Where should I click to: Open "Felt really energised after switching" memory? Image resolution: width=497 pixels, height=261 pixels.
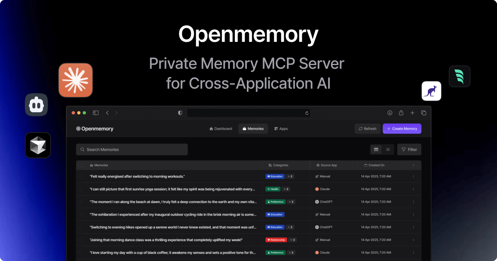click(x=137, y=176)
